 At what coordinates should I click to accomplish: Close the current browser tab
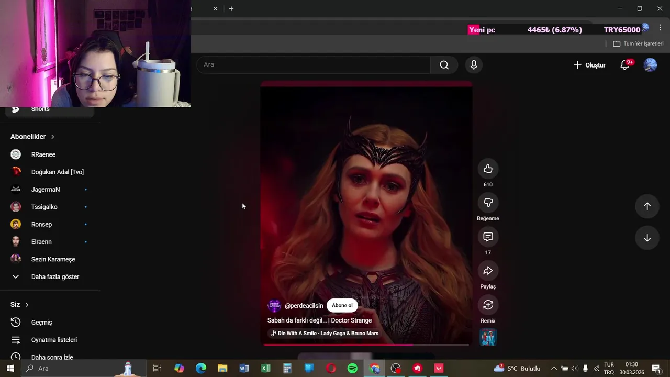point(215,9)
